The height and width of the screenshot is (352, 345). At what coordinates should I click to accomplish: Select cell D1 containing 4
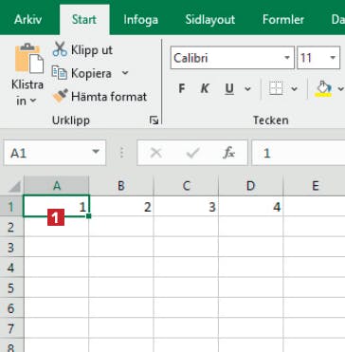pos(251,206)
